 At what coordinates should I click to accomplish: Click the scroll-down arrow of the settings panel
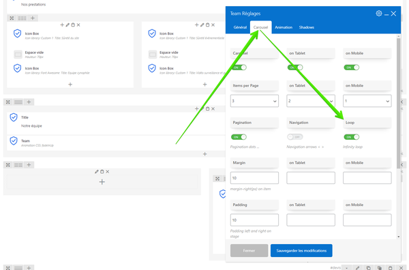pyautogui.click(x=398, y=237)
